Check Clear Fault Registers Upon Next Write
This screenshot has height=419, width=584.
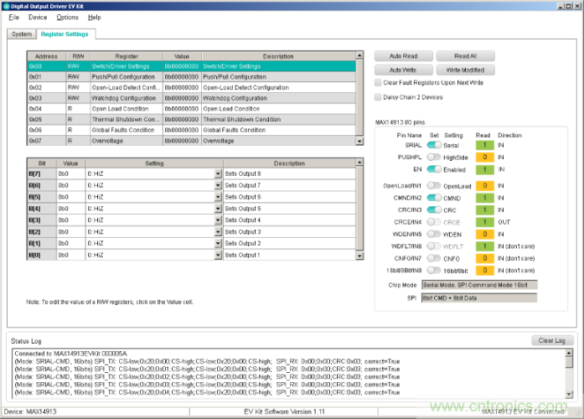coord(378,83)
